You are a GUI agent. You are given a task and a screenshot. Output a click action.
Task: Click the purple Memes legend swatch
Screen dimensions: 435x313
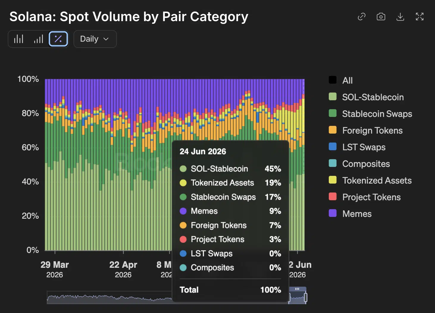pyautogui.click(x=333, y=213)
